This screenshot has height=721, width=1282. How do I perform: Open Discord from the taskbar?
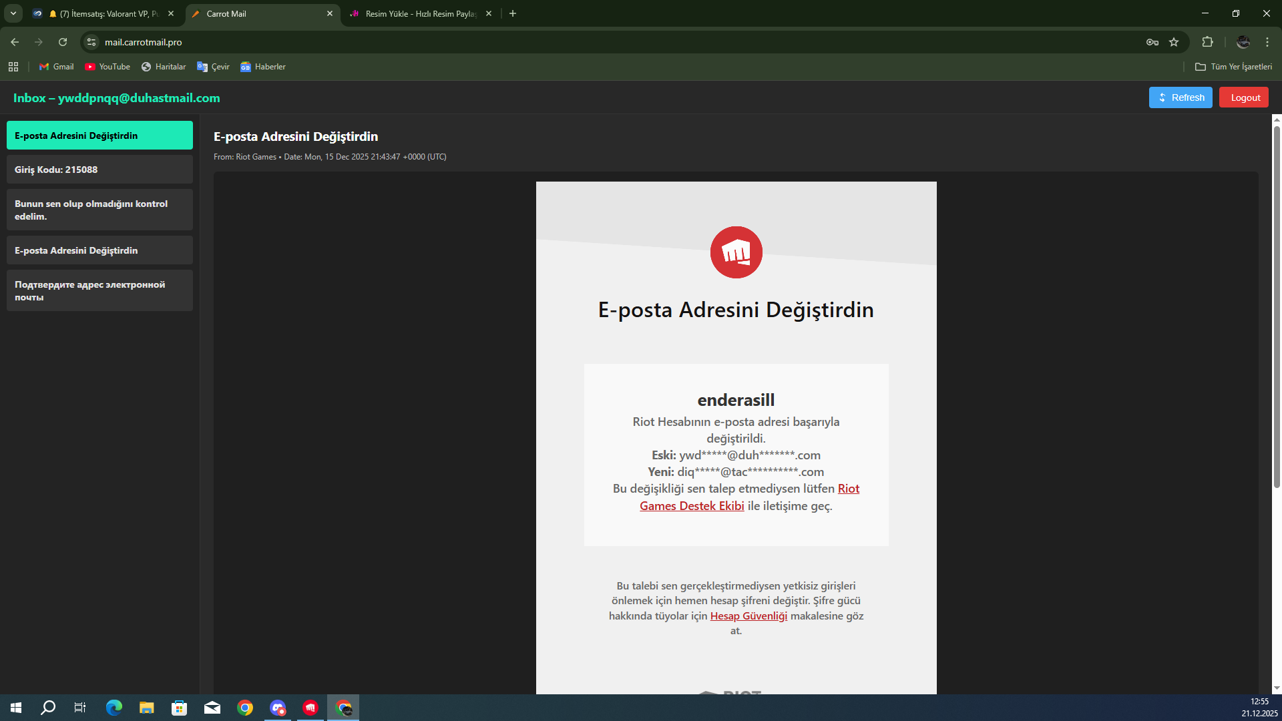pyautogui.click(x=278, y=708)
